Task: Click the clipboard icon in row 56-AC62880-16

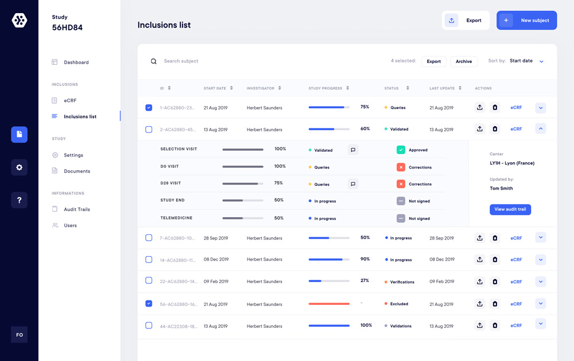Action: point(495,304)
